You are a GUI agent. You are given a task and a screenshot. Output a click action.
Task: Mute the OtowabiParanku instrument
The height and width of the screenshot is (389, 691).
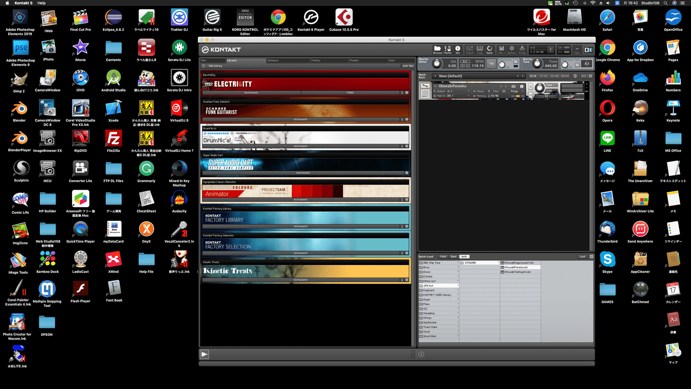pyautogui.click(x=530, y=95)
